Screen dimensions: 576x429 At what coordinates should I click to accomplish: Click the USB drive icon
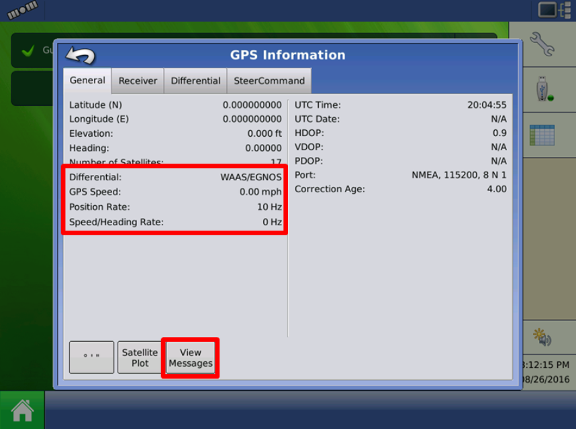pyautogui.click(x=541, y=89)
